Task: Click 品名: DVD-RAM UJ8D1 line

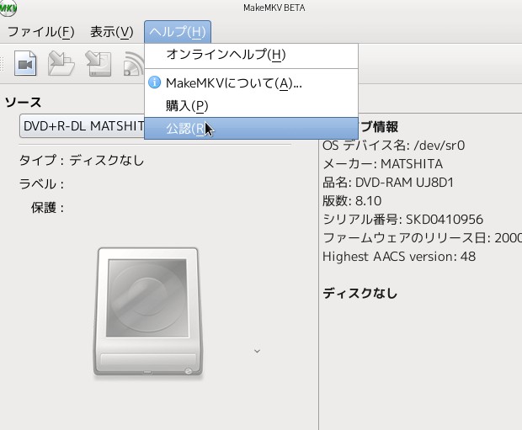Action: click(388, 183)
